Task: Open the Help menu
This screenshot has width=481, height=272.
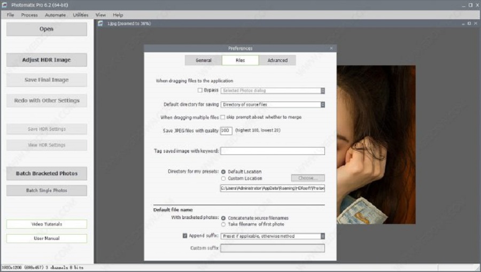Action: 118,15
